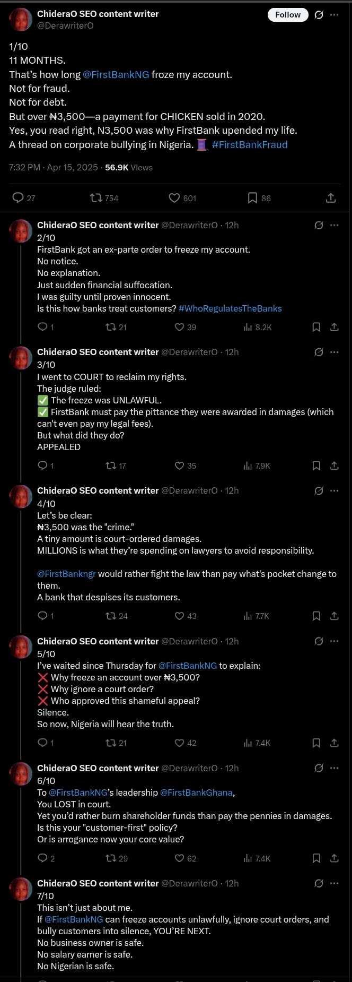Viewport: 352px width, 982px height.
Task: Bookmark the 5/10 tweet
Action: coord(316,743)
